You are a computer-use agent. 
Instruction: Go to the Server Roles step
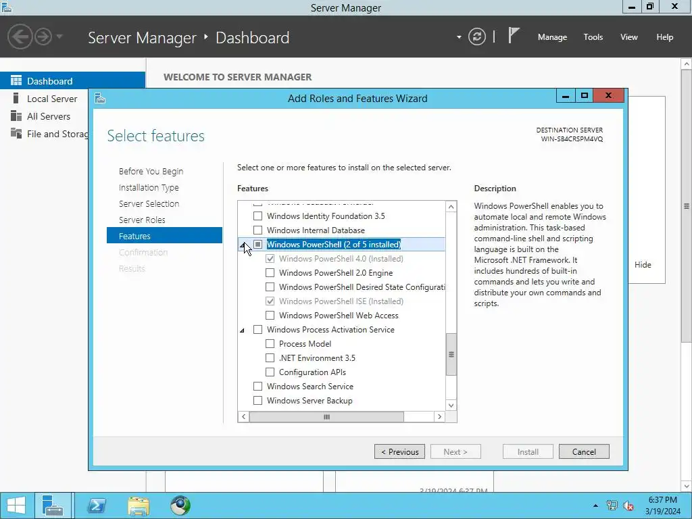click(x=142, y=220)
